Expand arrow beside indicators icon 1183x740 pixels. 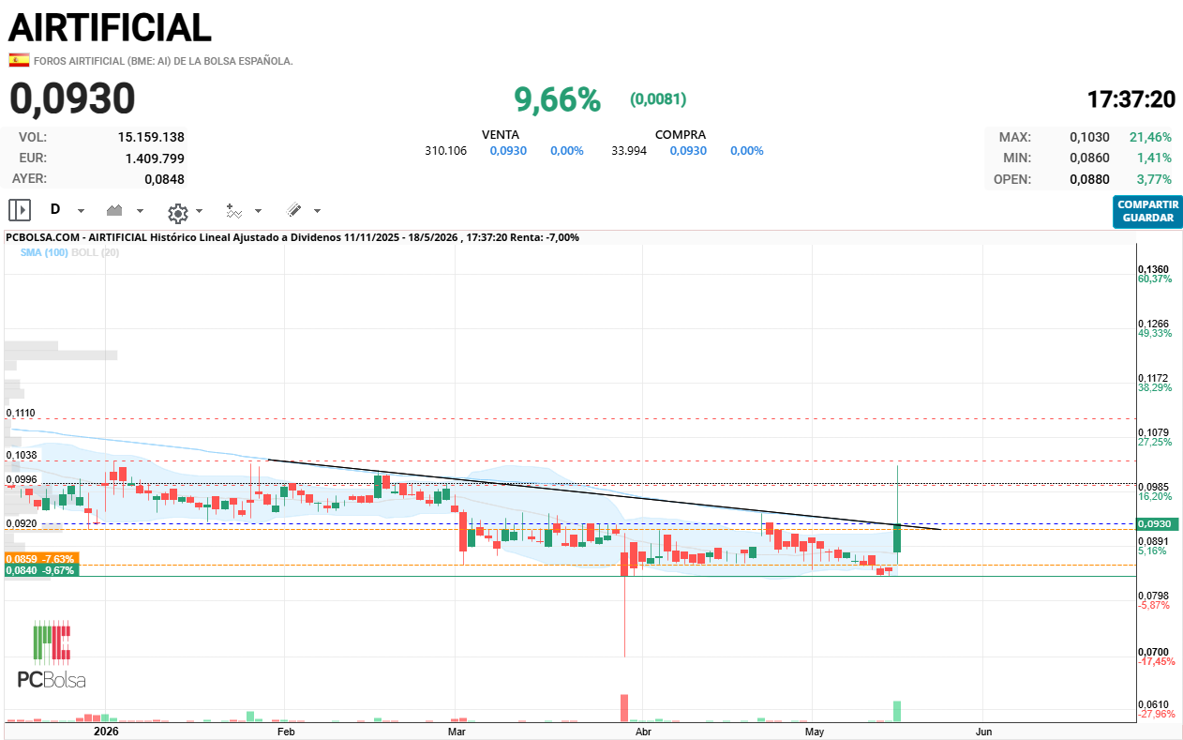pyautogui.click(x=259, y=211)
